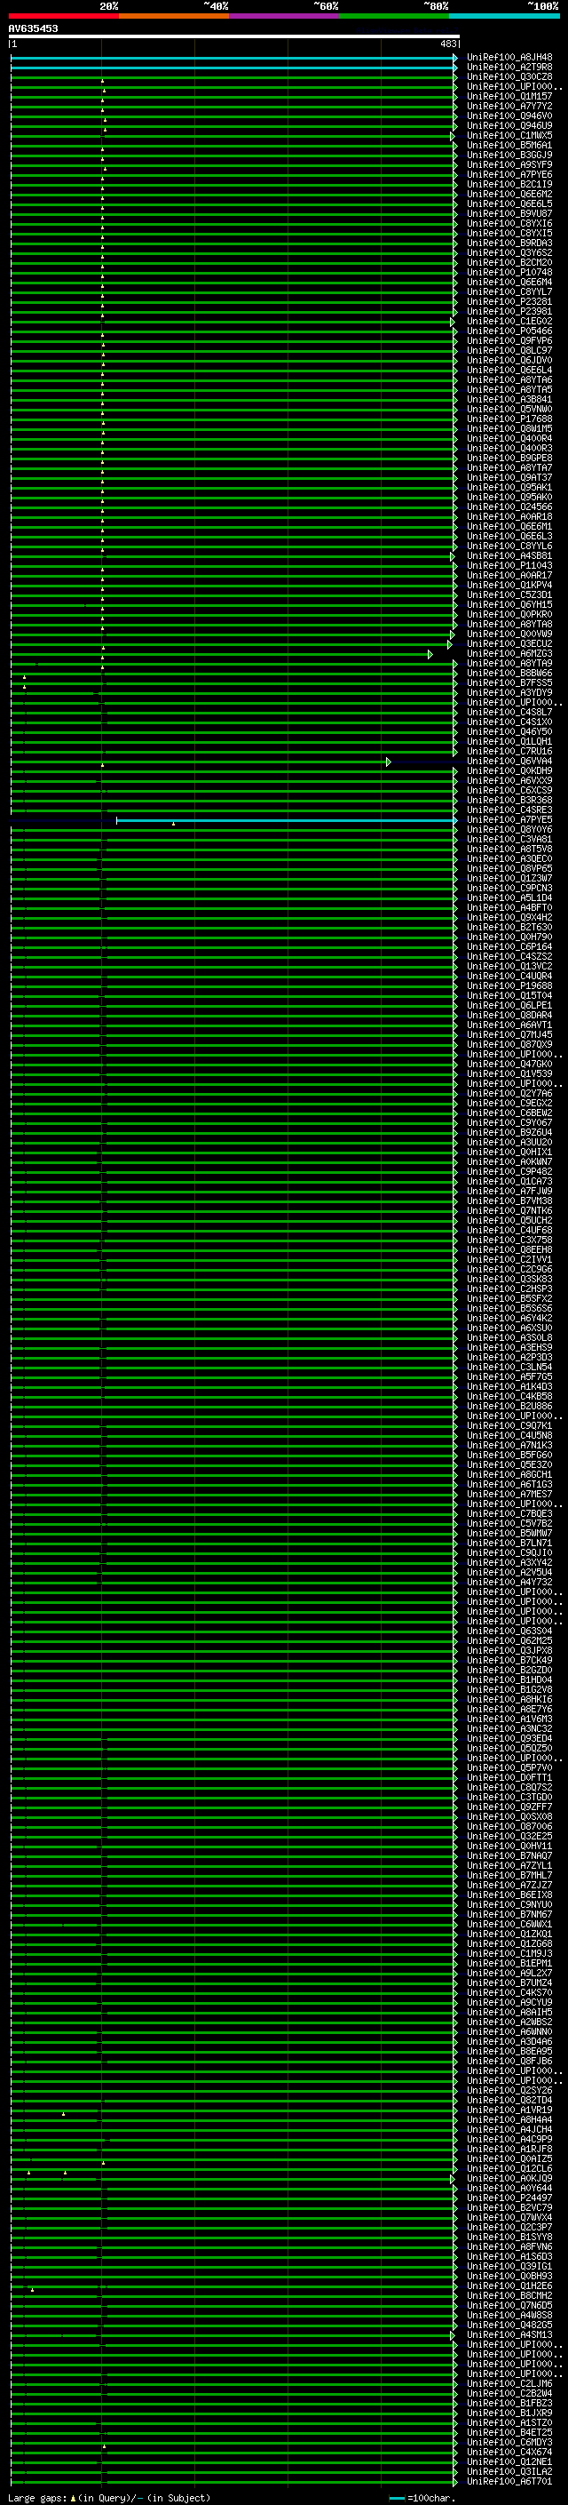Select the UniRef100_Q3ECU2 label
Image resolution: width=568 pixels, height=2505 pixels.
click(x=509, y=643)
